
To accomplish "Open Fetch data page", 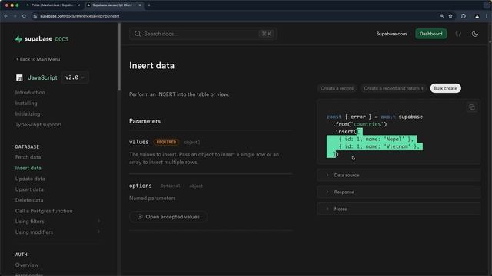I will pyautogui.click(x=28, y=157).
